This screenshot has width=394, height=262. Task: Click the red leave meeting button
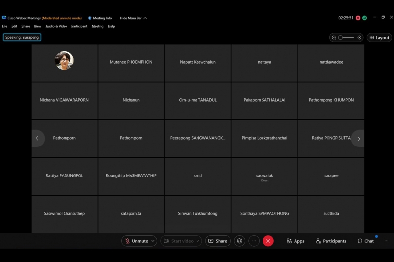click(268, 241)
